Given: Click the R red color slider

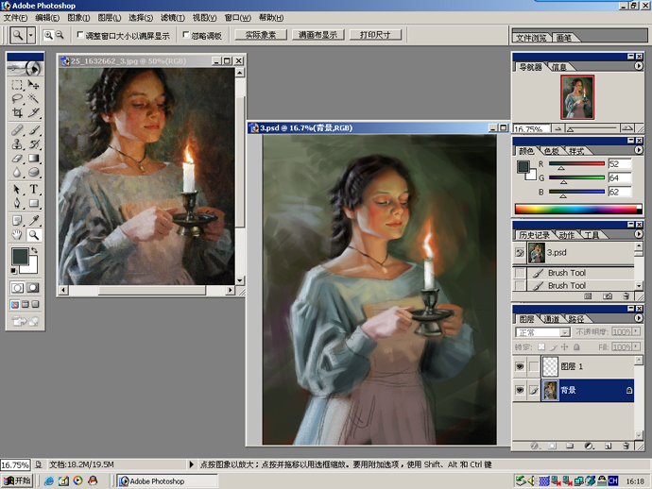Looking at the screenshot, I should tap(576, 164).
